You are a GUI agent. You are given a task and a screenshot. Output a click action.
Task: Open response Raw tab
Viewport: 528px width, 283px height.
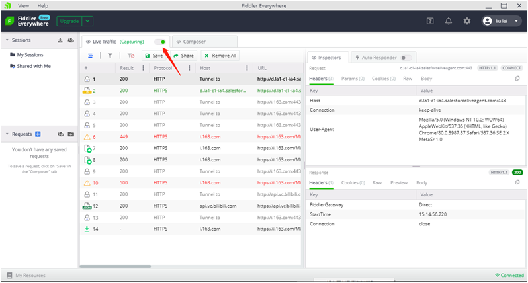click(376, 182)
